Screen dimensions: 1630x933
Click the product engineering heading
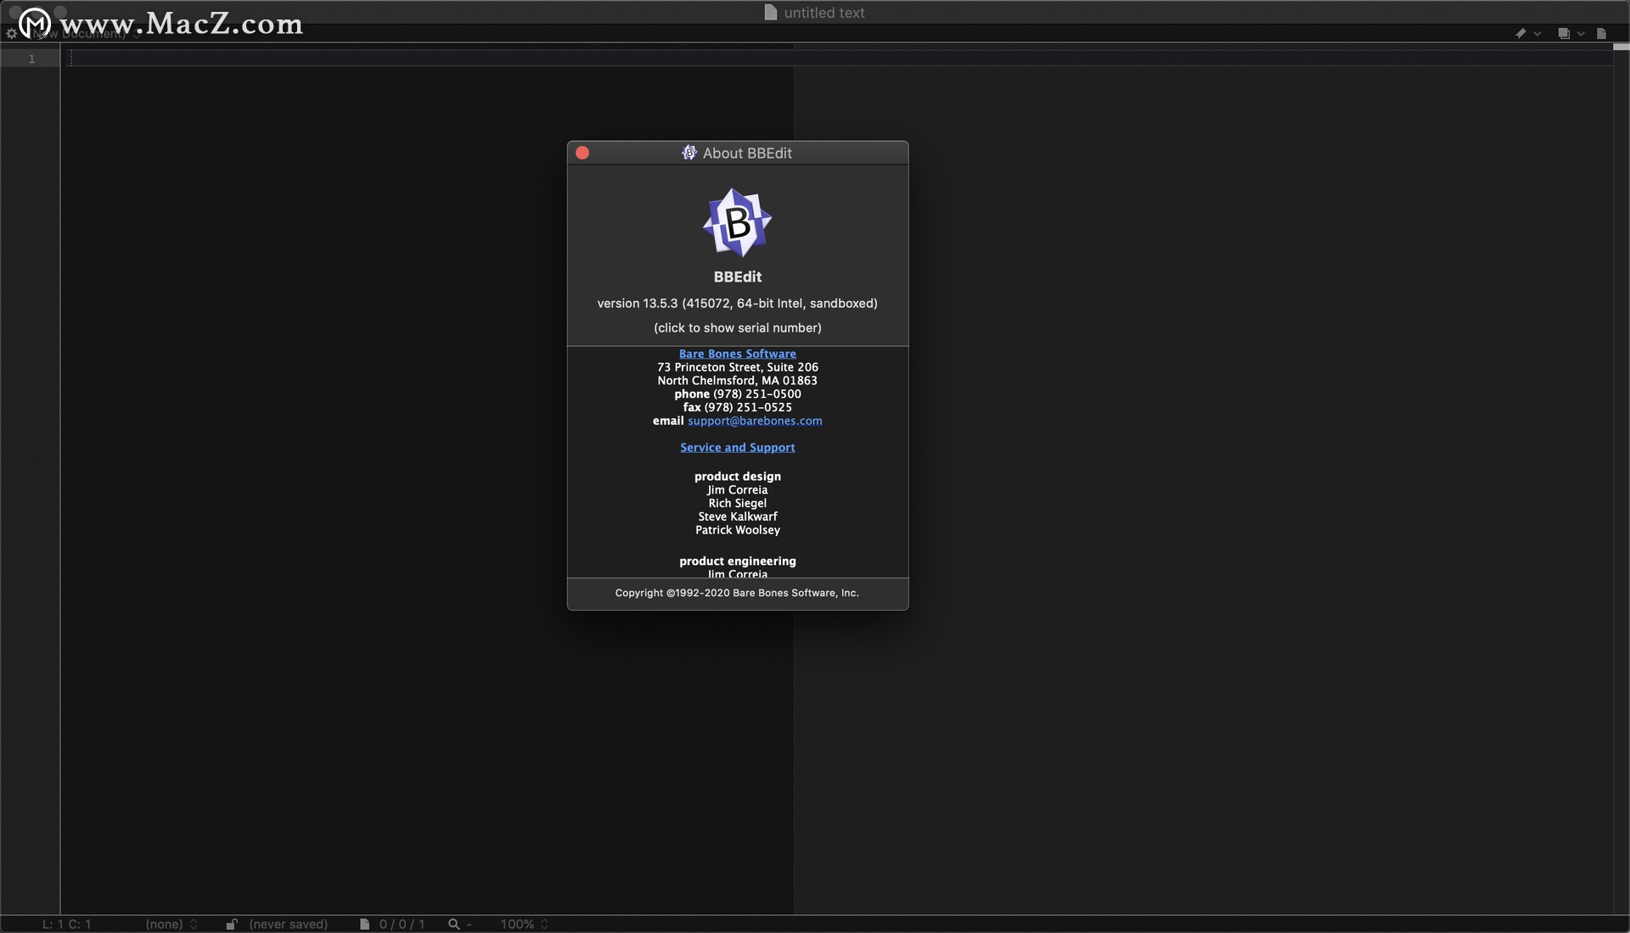(x=737, y=561)
